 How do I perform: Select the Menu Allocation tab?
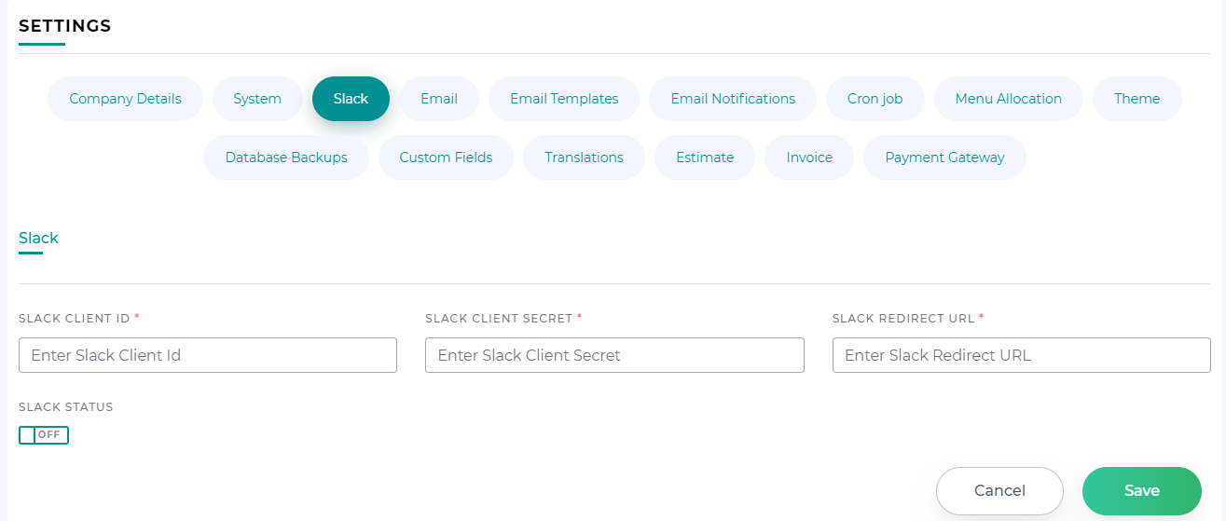click(1008, 99)
